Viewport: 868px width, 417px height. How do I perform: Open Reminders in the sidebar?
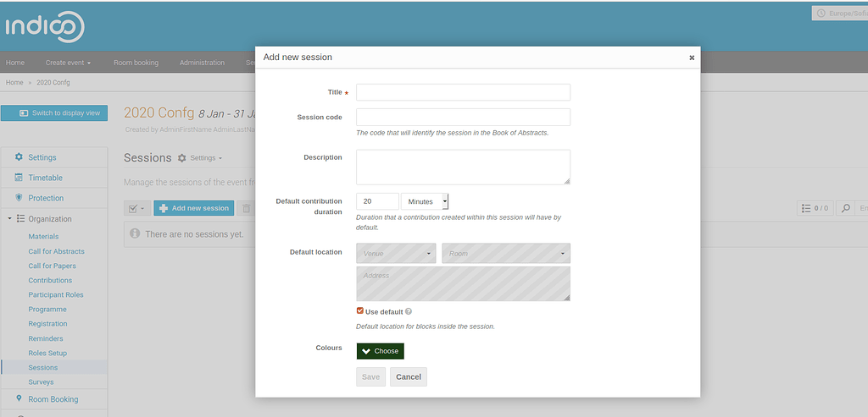click(x=46, y=338)
